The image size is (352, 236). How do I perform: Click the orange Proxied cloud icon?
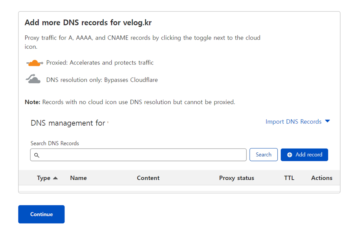pos(35,63)
